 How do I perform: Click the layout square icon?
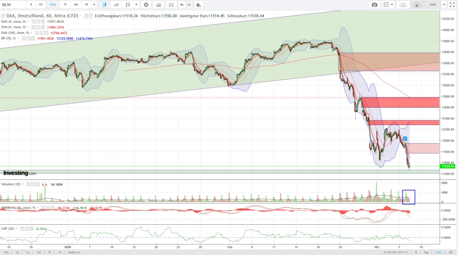386,5
